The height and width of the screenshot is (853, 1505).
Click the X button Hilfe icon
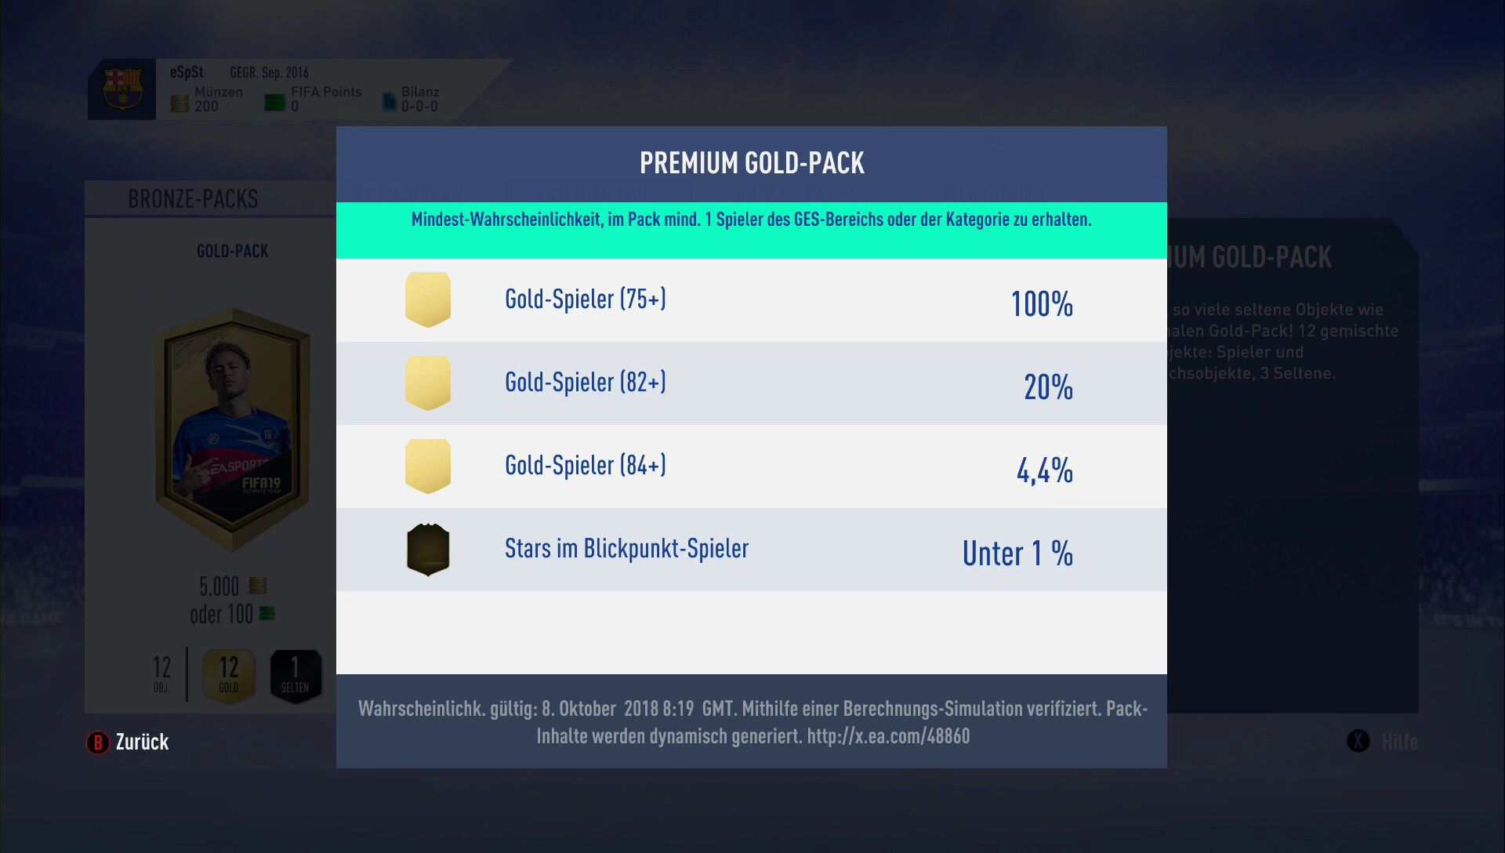pos(1358,741)
